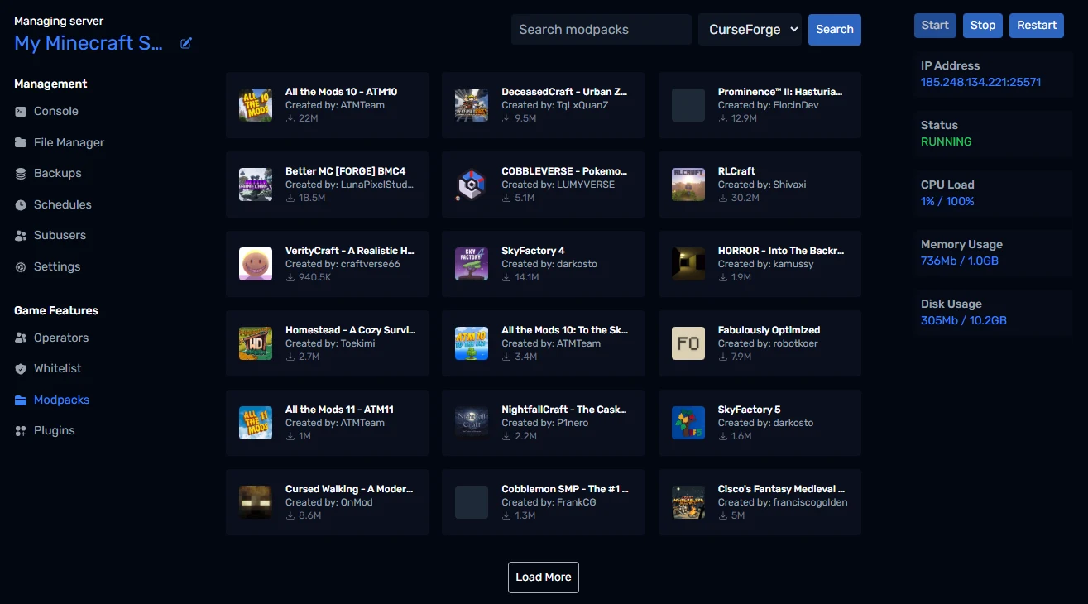This screenshot has width=1088, height=604.
Task: Click the Subusers people icon
Action: (x=21, y=236)
